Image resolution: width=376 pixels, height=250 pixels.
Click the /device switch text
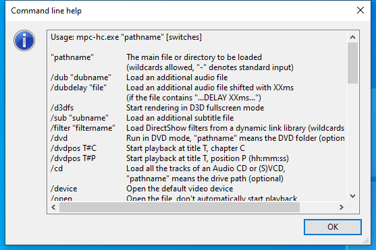click(x=63, y=189)
